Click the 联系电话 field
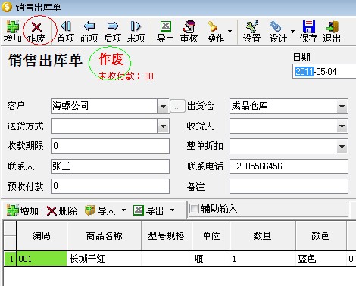 [x=289, y=166]
